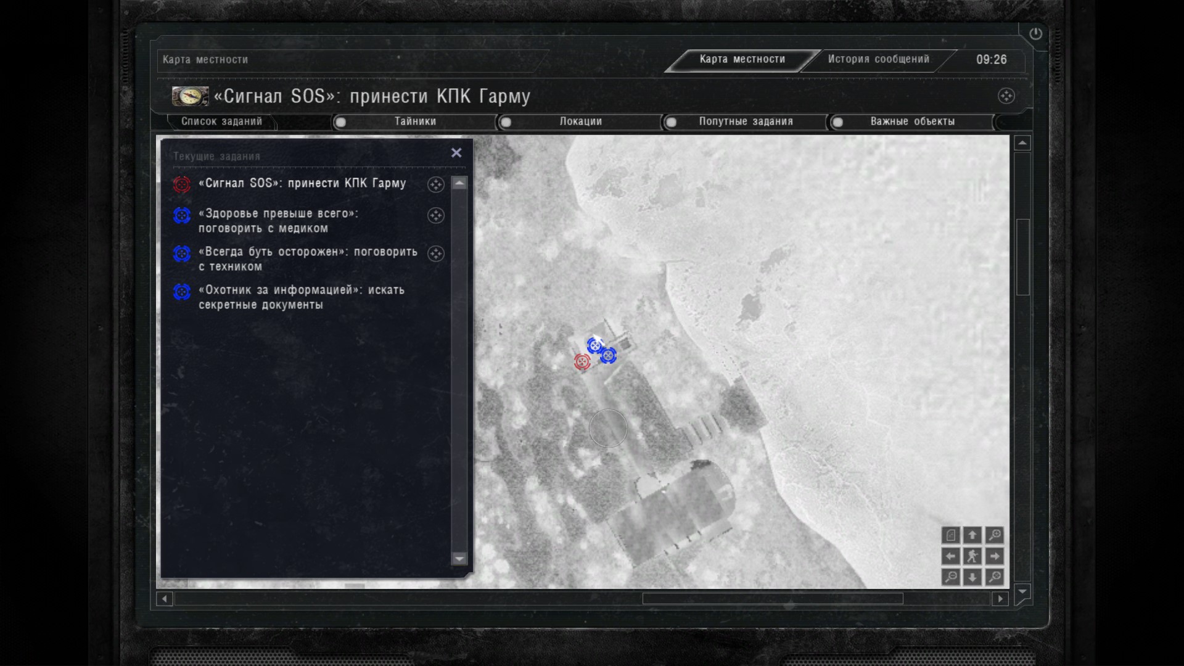Image resolution: width=1184 pixels, height=666 pixels.
Task: Pan the map right with the arrow button
Action: [995, 556]
